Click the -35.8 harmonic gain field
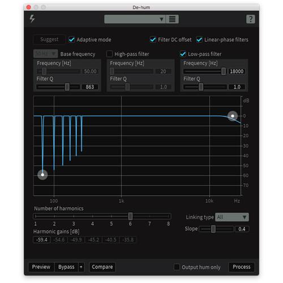The height and width of the screenshot is (283, 283). 128,240
